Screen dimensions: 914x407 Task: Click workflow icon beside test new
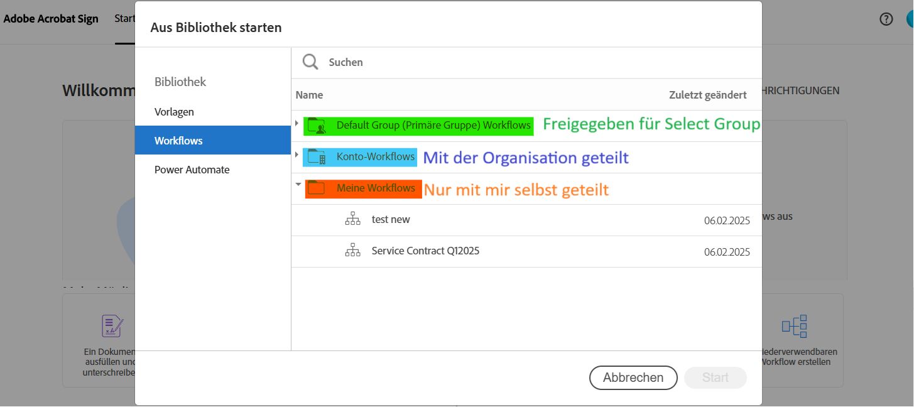353,219
